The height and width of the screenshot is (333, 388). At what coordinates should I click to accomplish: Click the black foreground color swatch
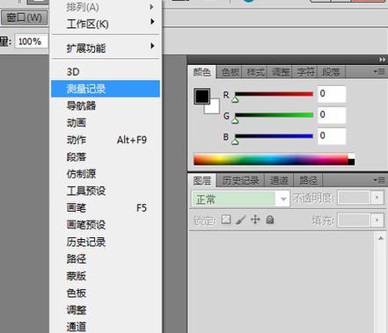pos(201,96)
